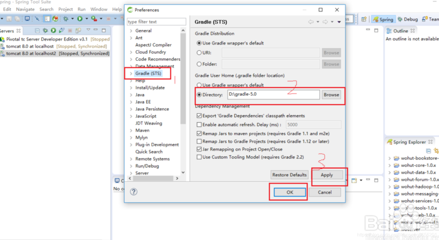Toggle Export 'Gradle Dependencies' classpath elements
439x240 pixels.
pos(199,116)
